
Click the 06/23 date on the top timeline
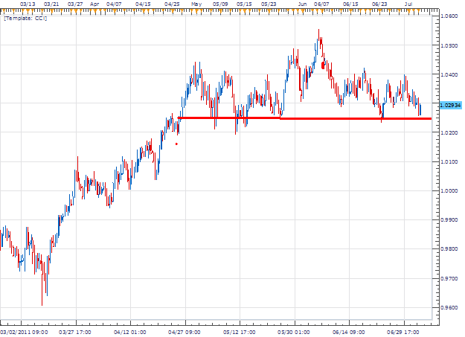click(379, 4)
